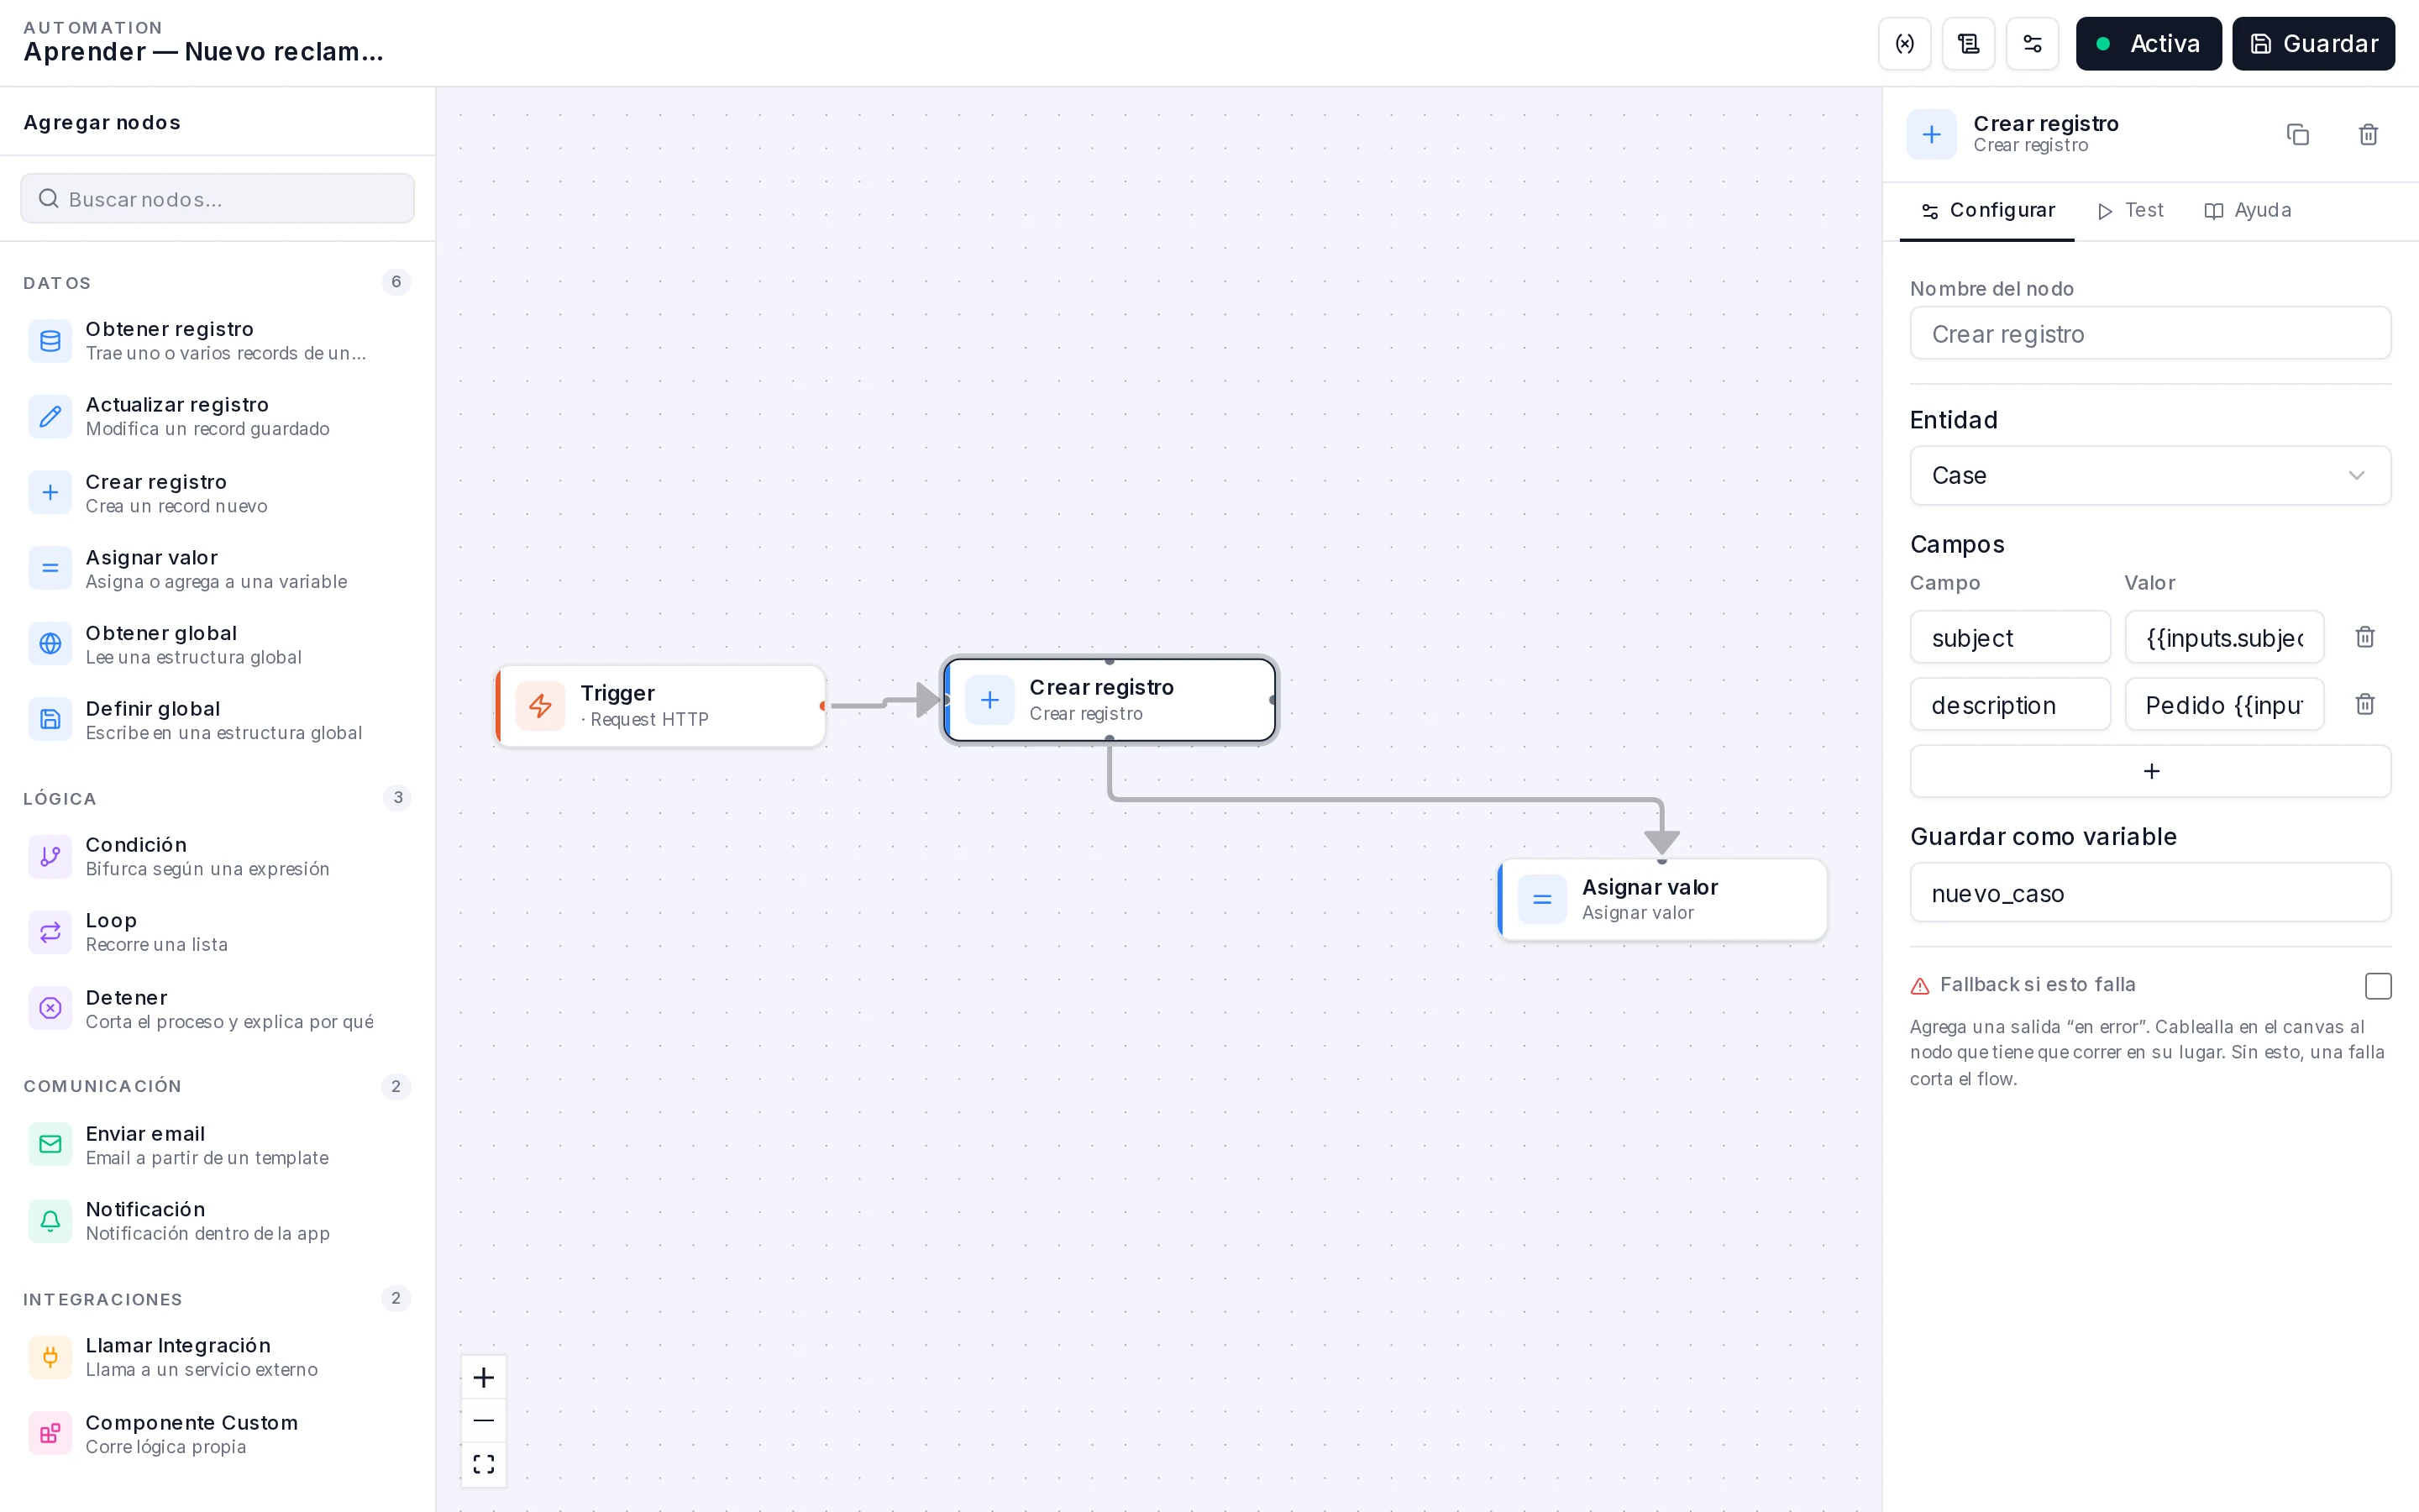
Task: Add Obtener registro node from palette
Action: (x=218, y=340)
